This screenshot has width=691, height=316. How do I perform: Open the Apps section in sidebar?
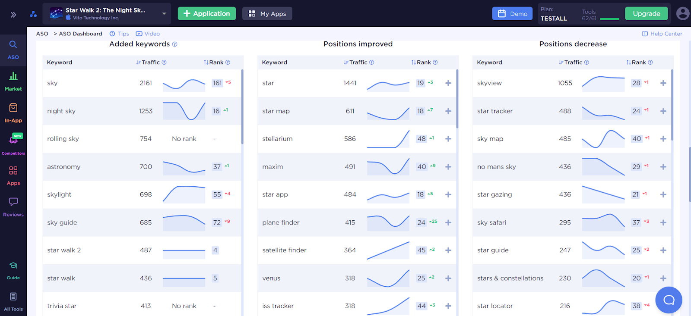click(x=13, y=176)
